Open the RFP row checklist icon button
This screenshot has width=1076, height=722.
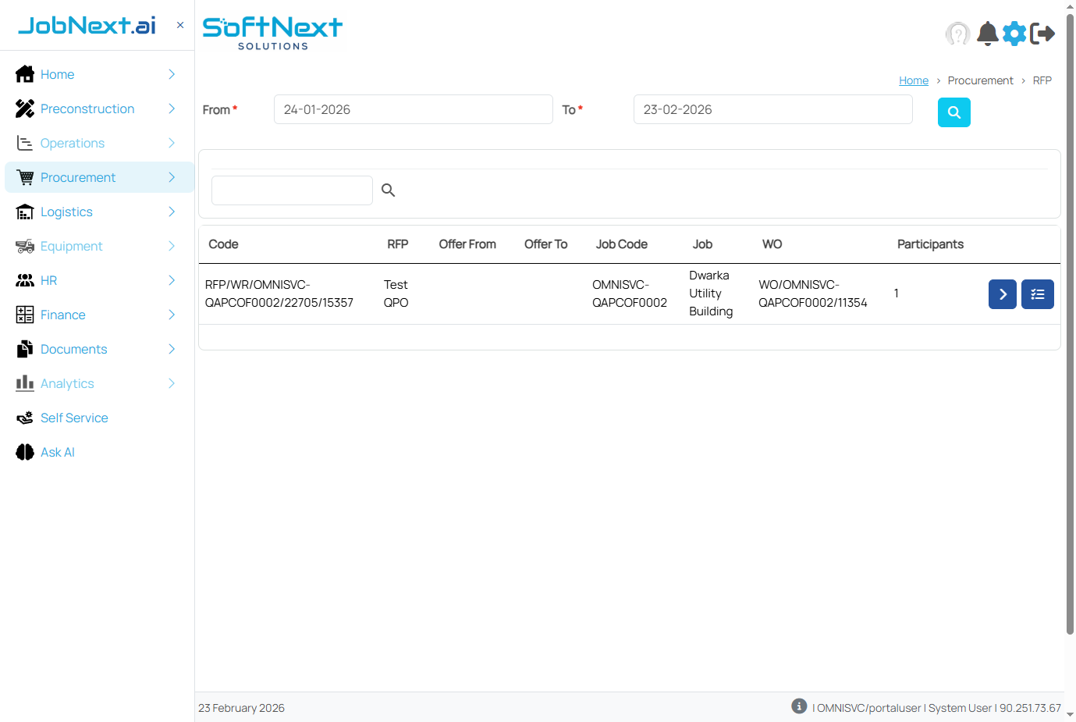click(x=1037, y=294)
